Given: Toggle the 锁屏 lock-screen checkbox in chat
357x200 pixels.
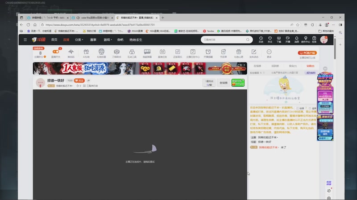Looking at the screenshot, I should pos(300,108).
